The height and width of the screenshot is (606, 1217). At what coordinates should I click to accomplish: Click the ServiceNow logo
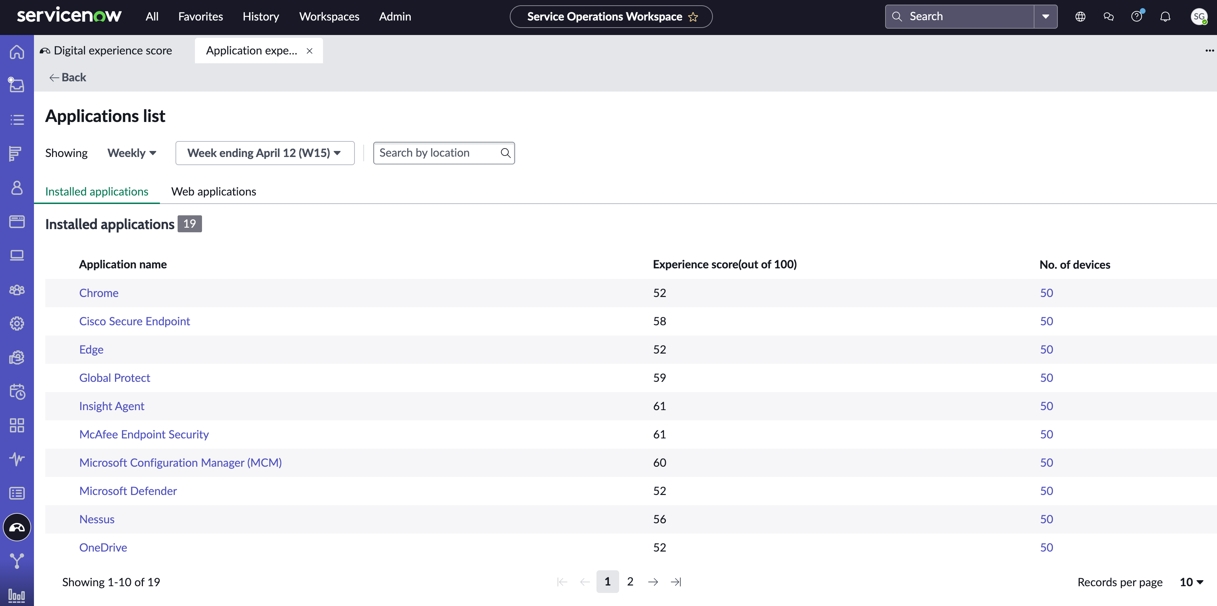(x=69, y=16)
